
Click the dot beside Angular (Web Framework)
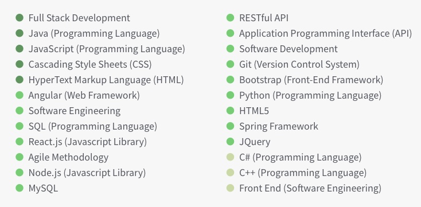20,95
